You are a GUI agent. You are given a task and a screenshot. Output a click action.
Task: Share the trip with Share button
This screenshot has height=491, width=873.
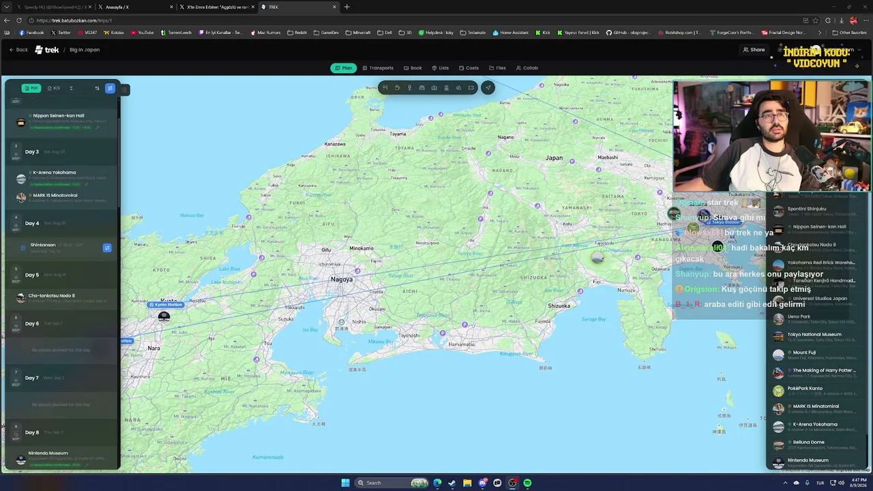(x=754, y=50)
